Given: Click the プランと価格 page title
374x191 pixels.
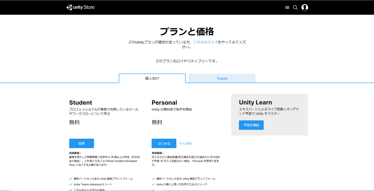Looking at the screenshot, I should click(187, 31).
